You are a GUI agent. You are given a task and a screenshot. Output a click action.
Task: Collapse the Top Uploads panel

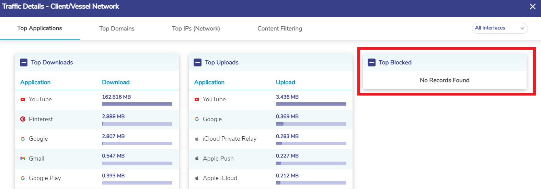click(198, 63)
